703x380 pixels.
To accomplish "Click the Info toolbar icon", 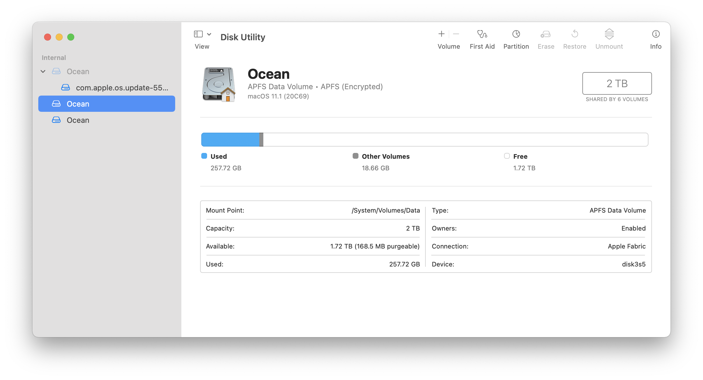I will point(656,34).
